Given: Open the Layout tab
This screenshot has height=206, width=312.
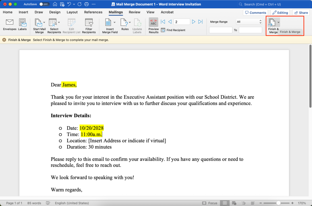Looking at the screenshot, I should point(72,12).
